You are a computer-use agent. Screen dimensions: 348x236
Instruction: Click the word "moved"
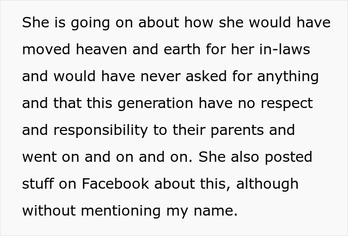click(42, 50)
